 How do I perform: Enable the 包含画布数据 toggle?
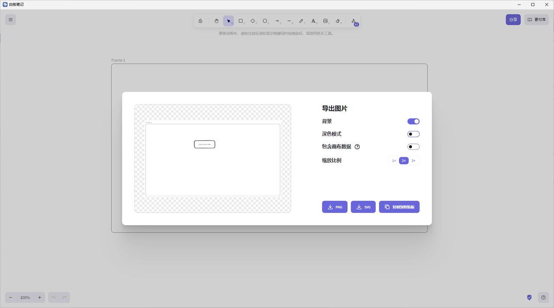click(x=413, y=147)
